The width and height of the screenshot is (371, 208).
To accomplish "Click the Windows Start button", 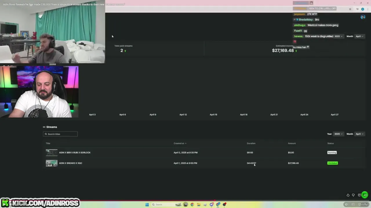I will [x=147, y=205].
